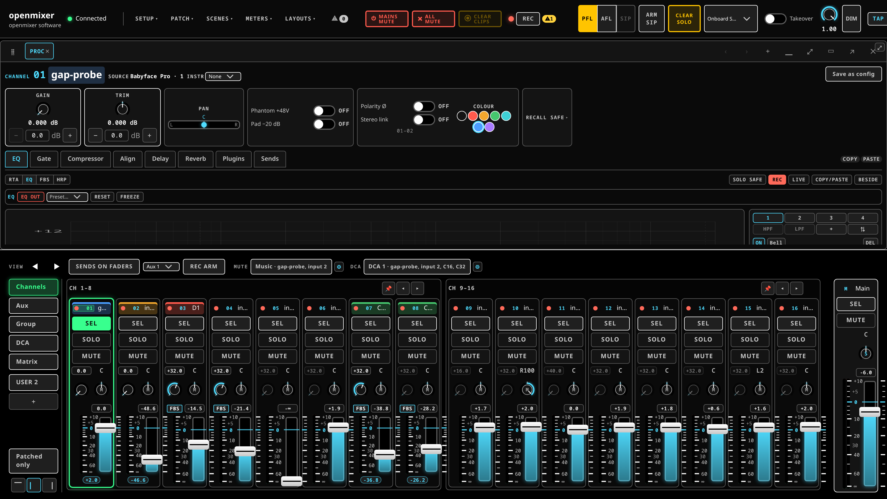Mute channel 05
The height and width of the screenshot is (499, 887).
click(x=277, y=356)
